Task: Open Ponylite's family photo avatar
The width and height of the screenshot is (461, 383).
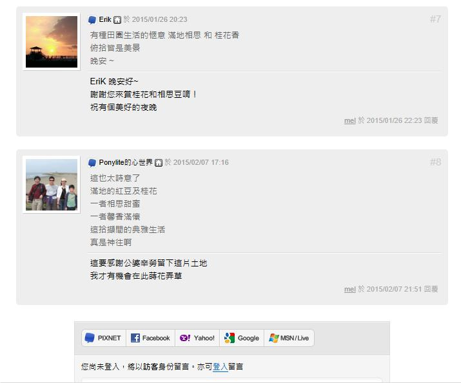Action: pyautogui.click(x=52, y=185)
